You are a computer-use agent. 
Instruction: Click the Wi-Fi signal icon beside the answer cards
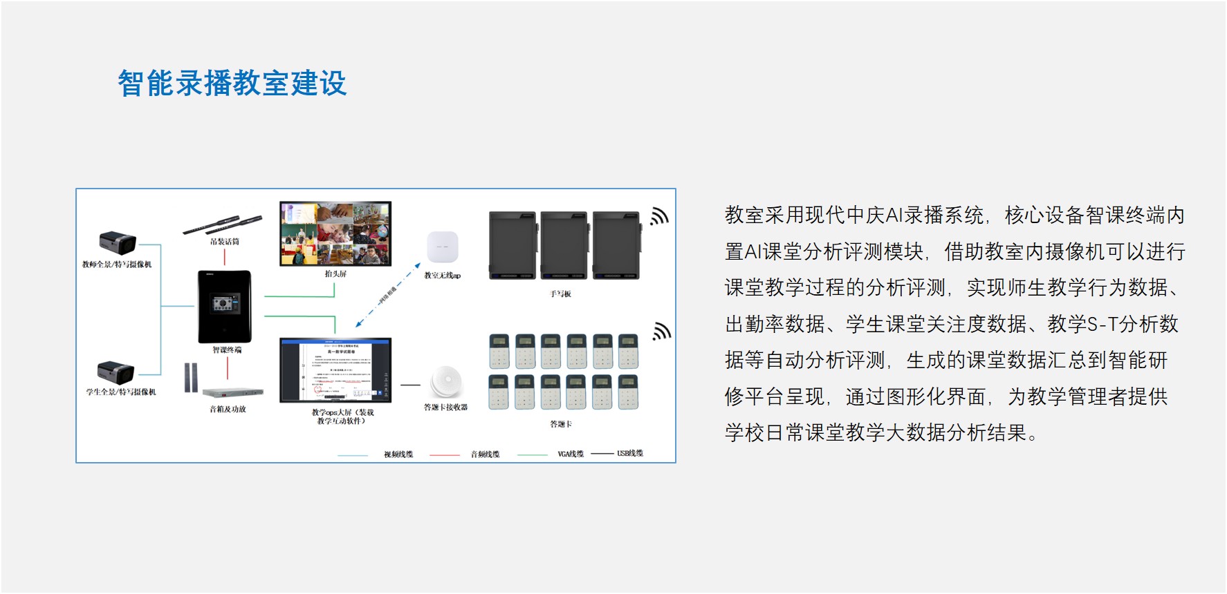pos(662,332)
